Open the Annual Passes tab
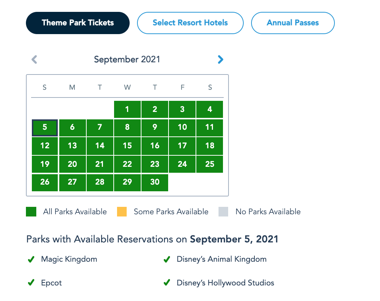This screenshot has width=380, height=301. tap(293, 23)
